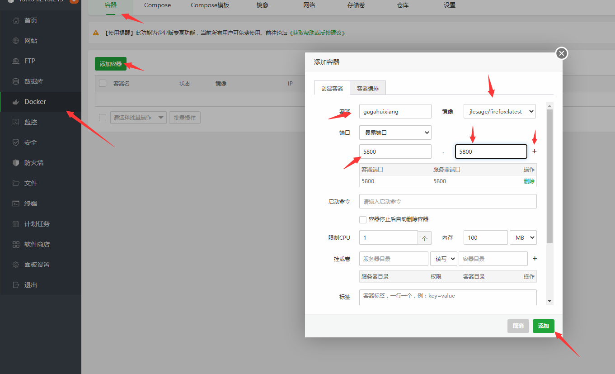This screenshot has width=615, height=374.
Task: Open the Compose模板 tab
Action: 210,5
